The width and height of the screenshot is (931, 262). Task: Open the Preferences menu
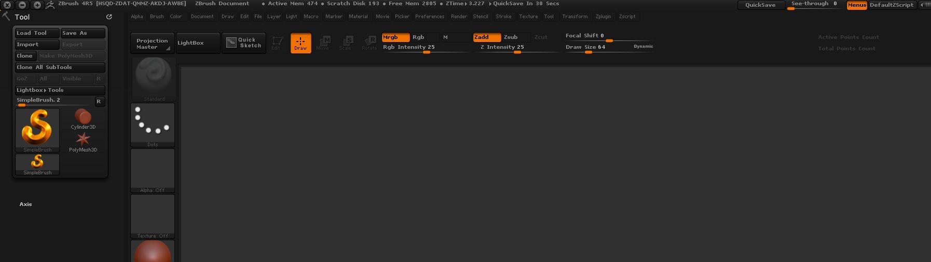coord(430,17)
